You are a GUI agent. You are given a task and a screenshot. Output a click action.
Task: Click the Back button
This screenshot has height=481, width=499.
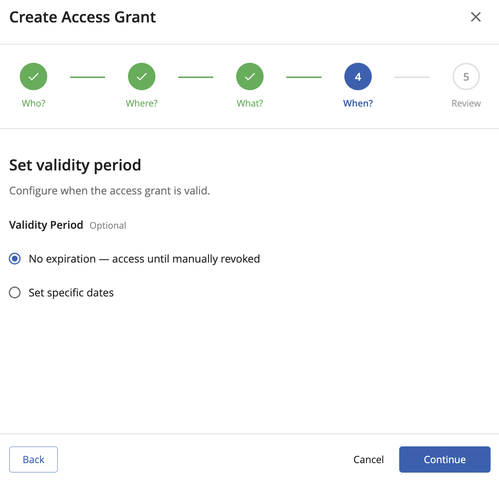pos(34,459)
